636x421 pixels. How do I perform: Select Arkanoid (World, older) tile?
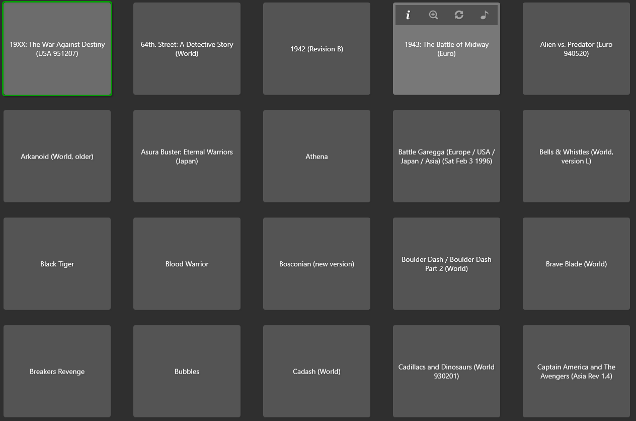point(57,156)
